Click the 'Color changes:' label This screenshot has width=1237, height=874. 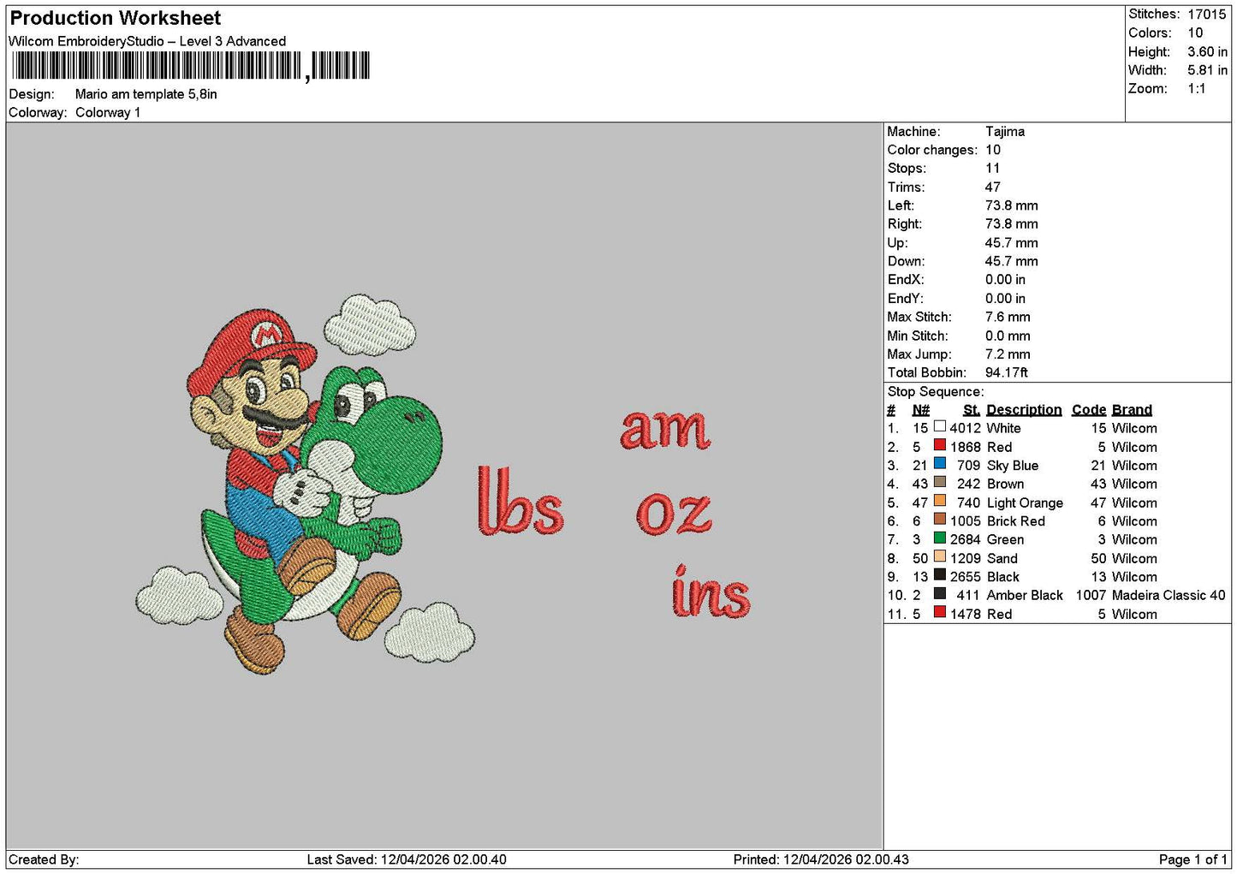point(932,150)
